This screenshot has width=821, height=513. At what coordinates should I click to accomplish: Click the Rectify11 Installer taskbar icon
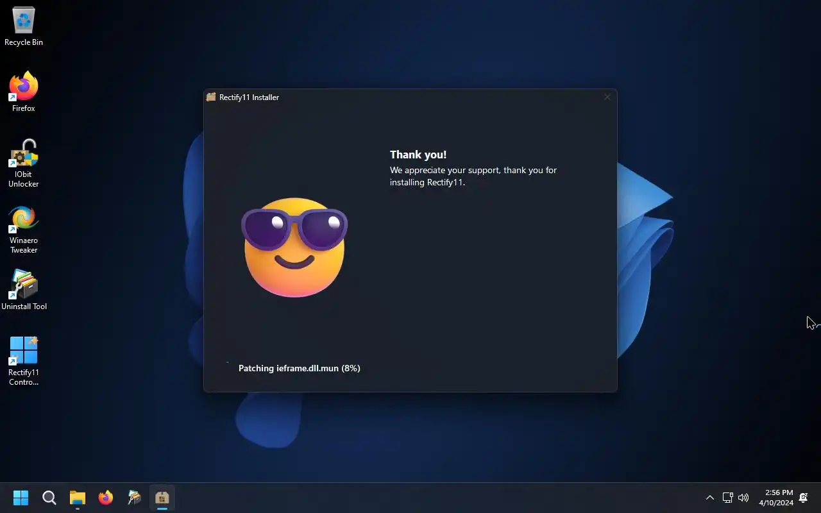point(162,498)
